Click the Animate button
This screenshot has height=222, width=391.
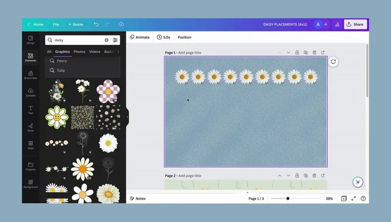[140, 37]
